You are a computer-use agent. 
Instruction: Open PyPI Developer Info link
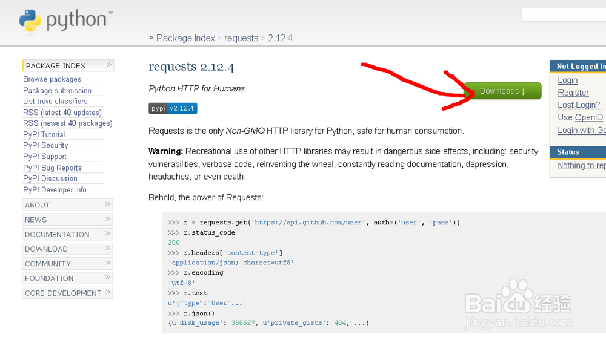click(55, 189)
